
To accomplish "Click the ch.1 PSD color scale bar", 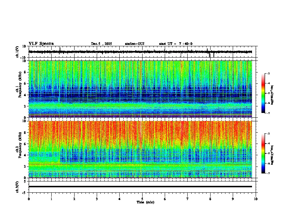I will [x=263, y=93].
